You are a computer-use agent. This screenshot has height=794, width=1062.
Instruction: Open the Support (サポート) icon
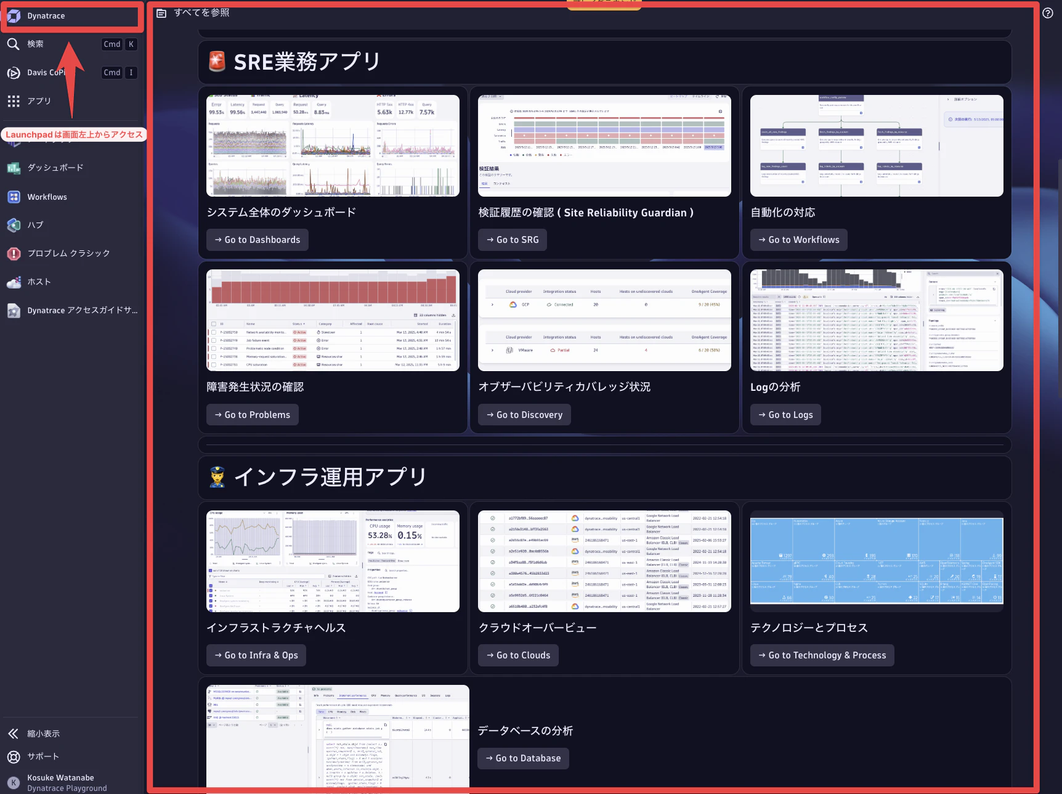click(14, 756)
